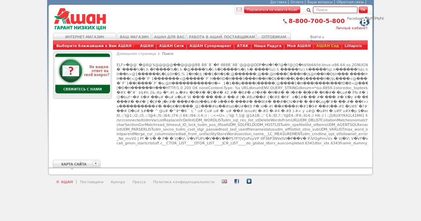Choose АШАН Сад store
Image resolution: width=421 pixels, height=221 pixels.
327,46
